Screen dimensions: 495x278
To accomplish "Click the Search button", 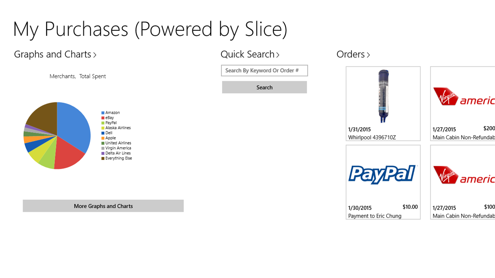I will pos(264,87).
